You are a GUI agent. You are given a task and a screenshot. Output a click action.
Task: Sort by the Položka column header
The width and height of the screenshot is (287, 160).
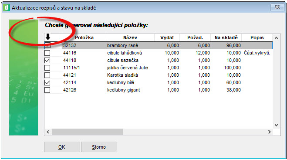click(84, 37)
